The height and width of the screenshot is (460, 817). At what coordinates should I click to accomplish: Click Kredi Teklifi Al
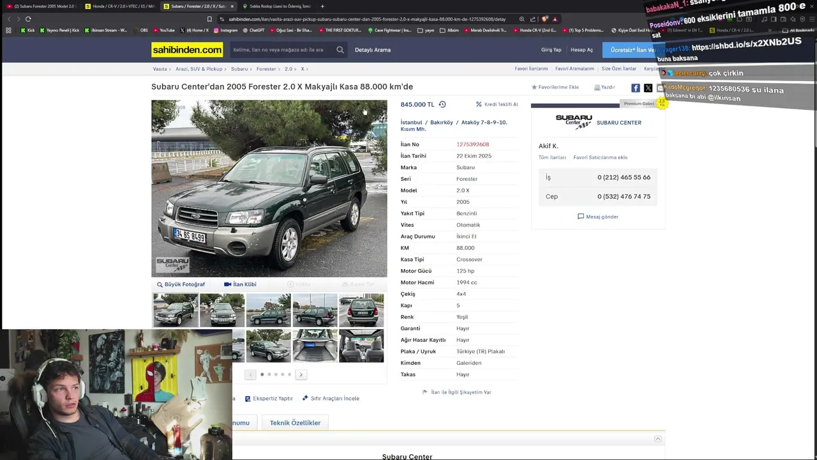point(497,104)
